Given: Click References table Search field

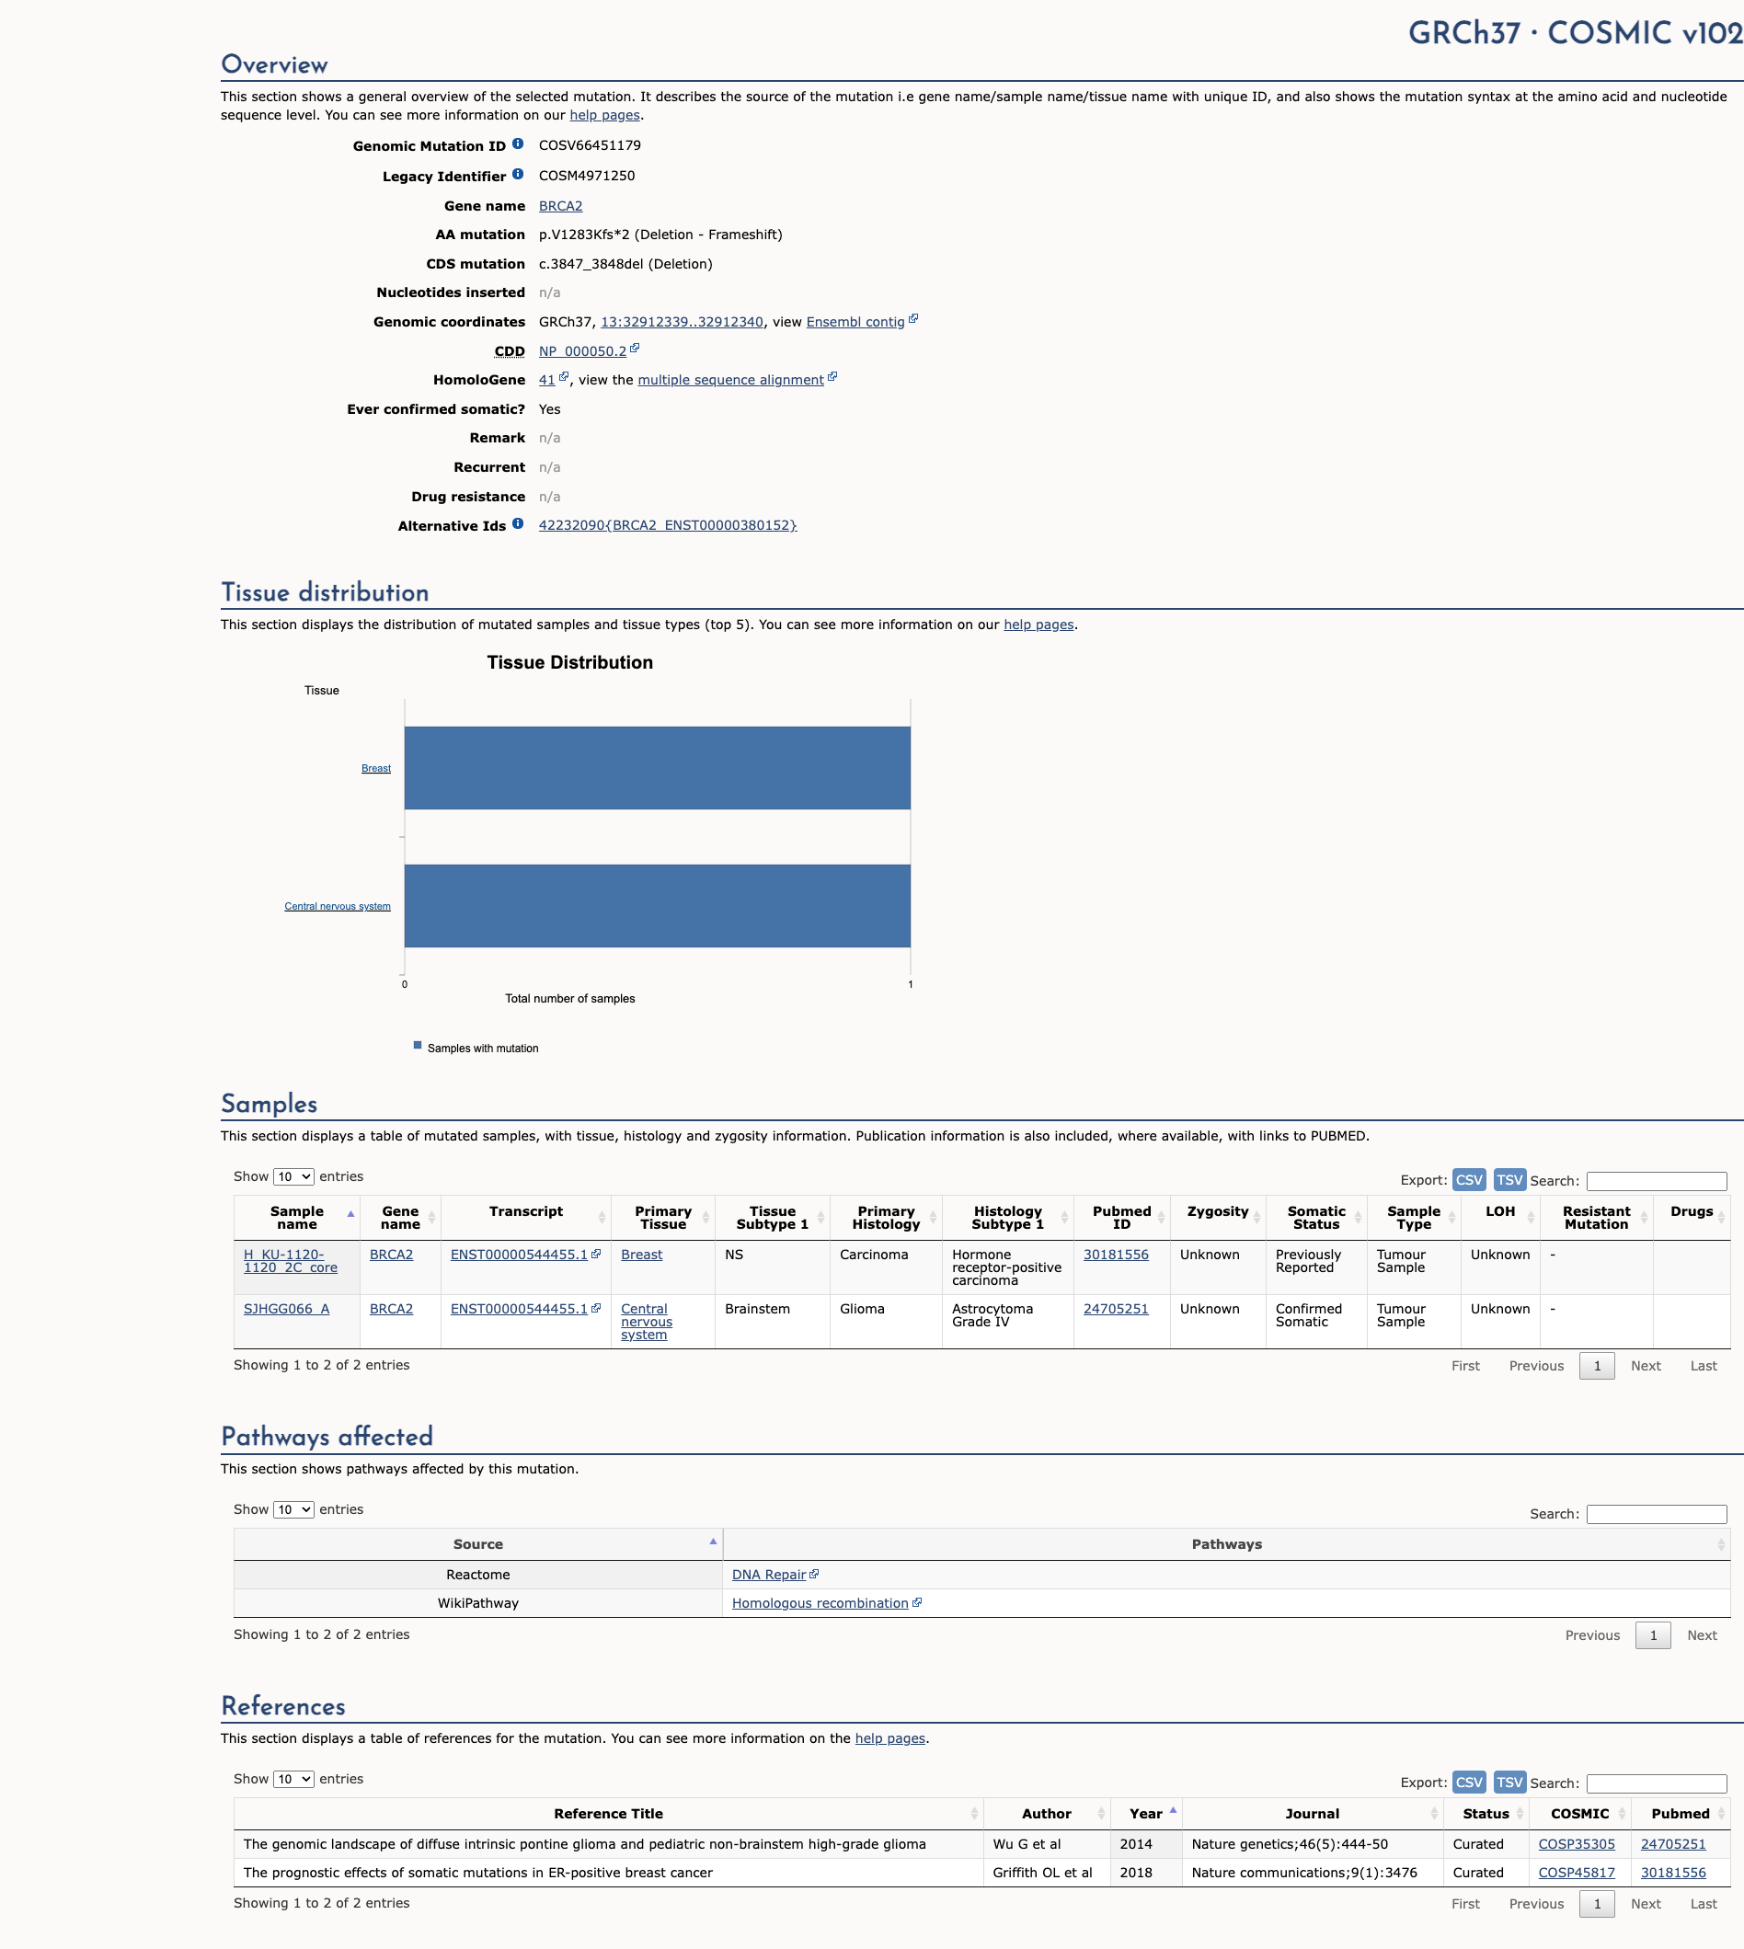Looking at the screenshot, I should click(1657, 1784).
